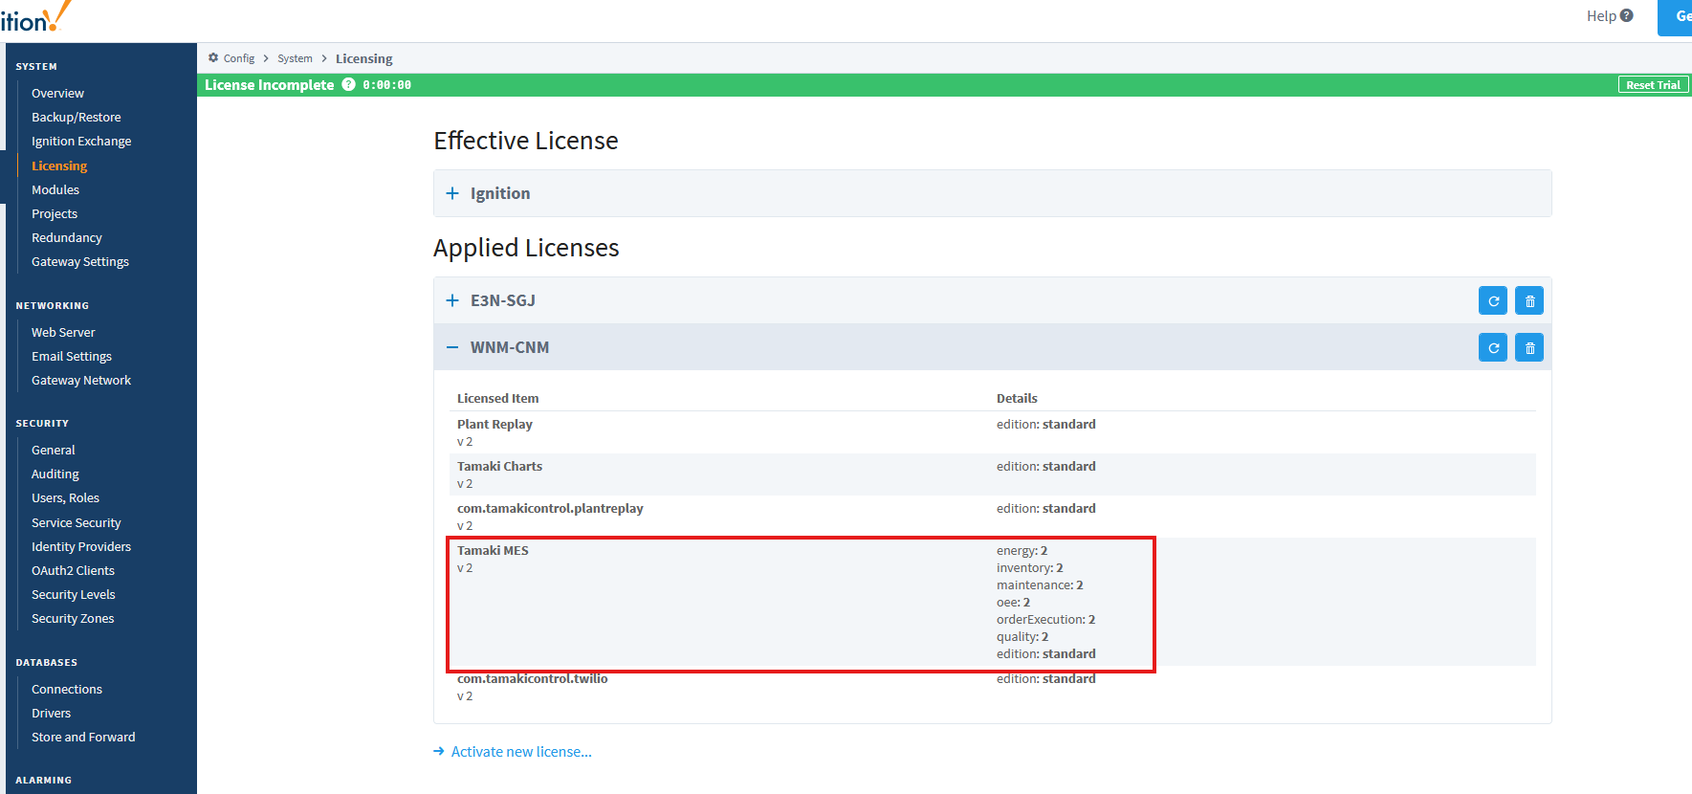
Task: Open Security Levels in sidebar
Action: 74,594
